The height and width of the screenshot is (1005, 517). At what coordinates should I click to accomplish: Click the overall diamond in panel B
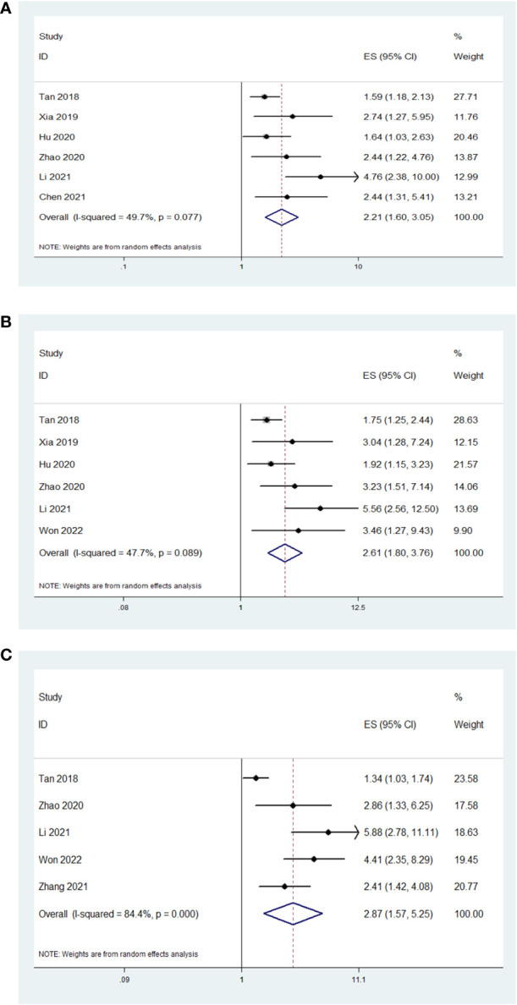click(x=285, y=552)
